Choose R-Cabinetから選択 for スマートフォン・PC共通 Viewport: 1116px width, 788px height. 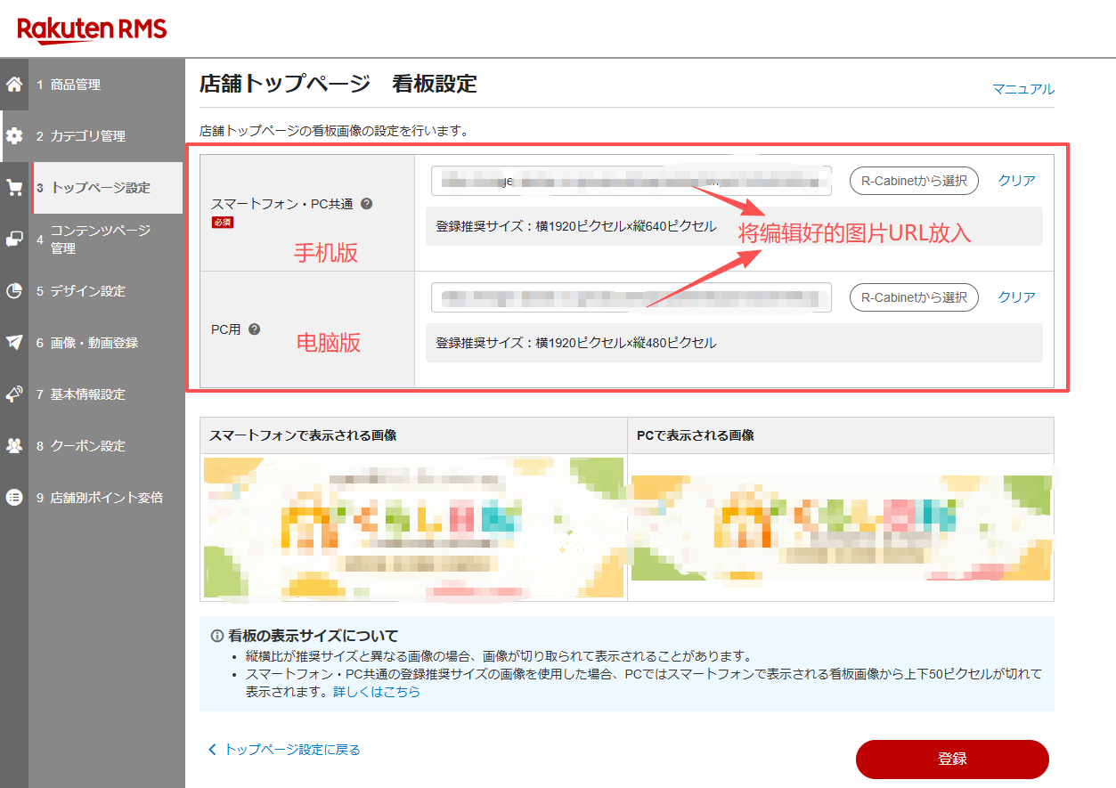(914, 181)
